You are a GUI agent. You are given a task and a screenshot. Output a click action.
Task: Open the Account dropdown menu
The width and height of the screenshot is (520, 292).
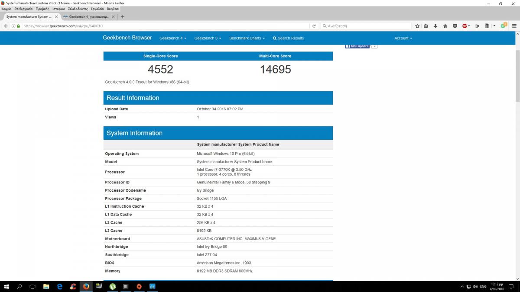point(403,38)
